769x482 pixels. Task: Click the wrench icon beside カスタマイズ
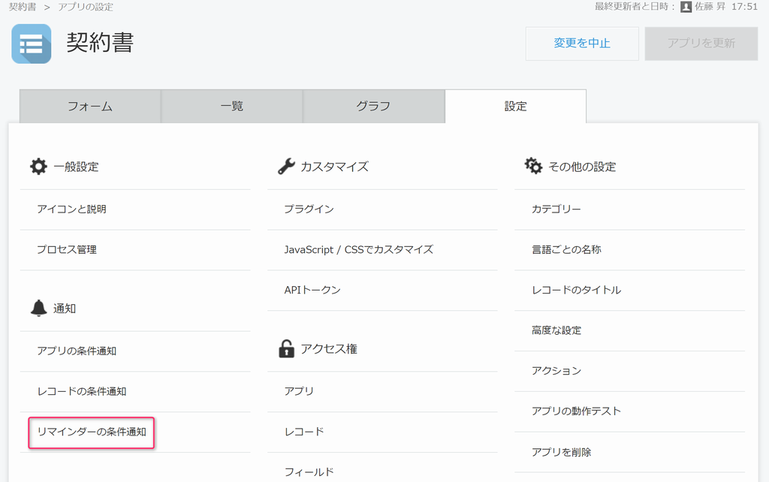tap(286, 166)
